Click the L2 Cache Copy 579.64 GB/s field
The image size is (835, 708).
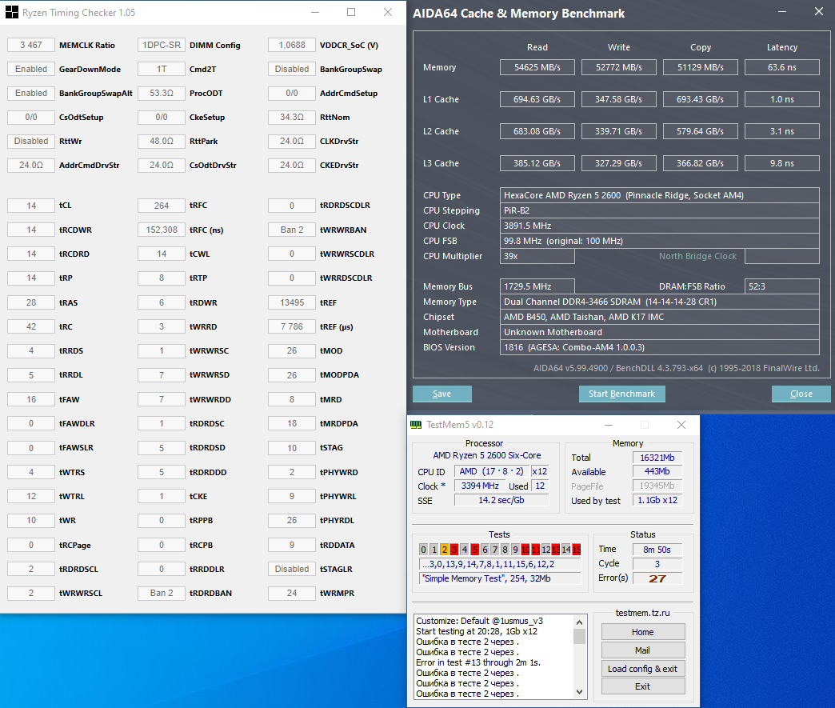pos(701,131)
